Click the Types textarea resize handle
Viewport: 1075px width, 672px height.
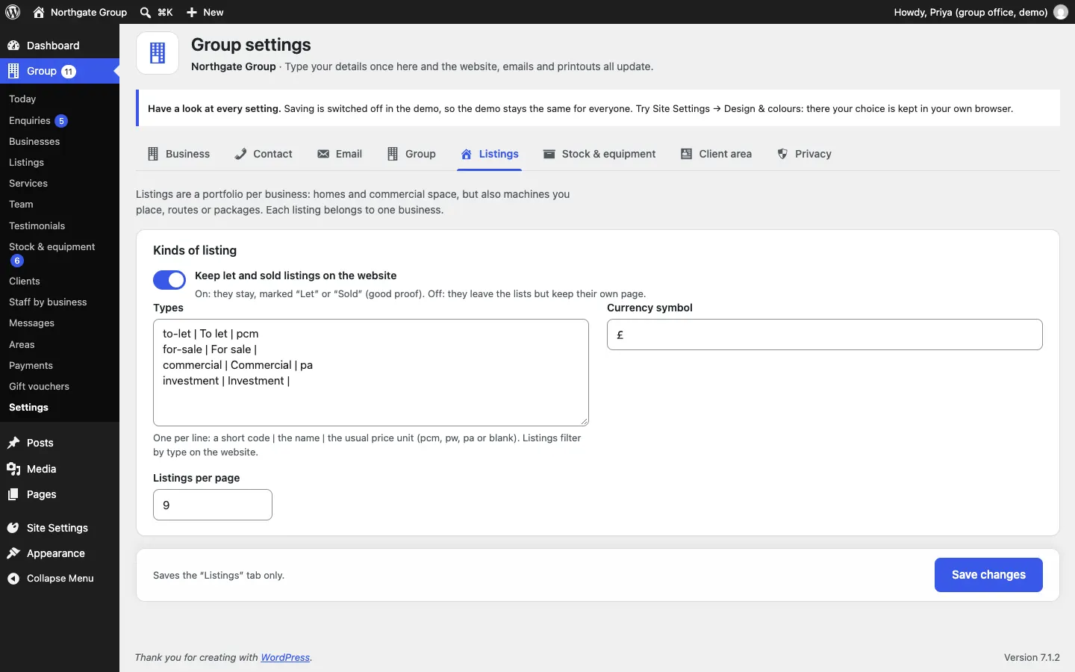click(584, 421)
